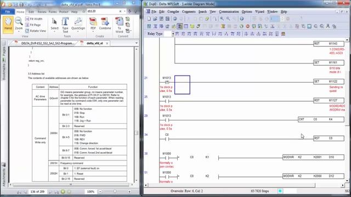Click the print icon in Nitro title bar
Viewport: 351px width, 197px height.
pyautogui.click(x=21, y=4)
